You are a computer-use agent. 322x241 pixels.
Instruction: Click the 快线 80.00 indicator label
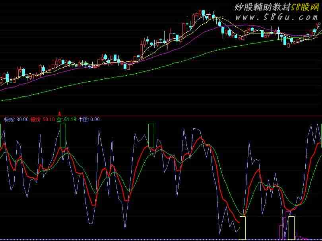[x=16, y=119]
